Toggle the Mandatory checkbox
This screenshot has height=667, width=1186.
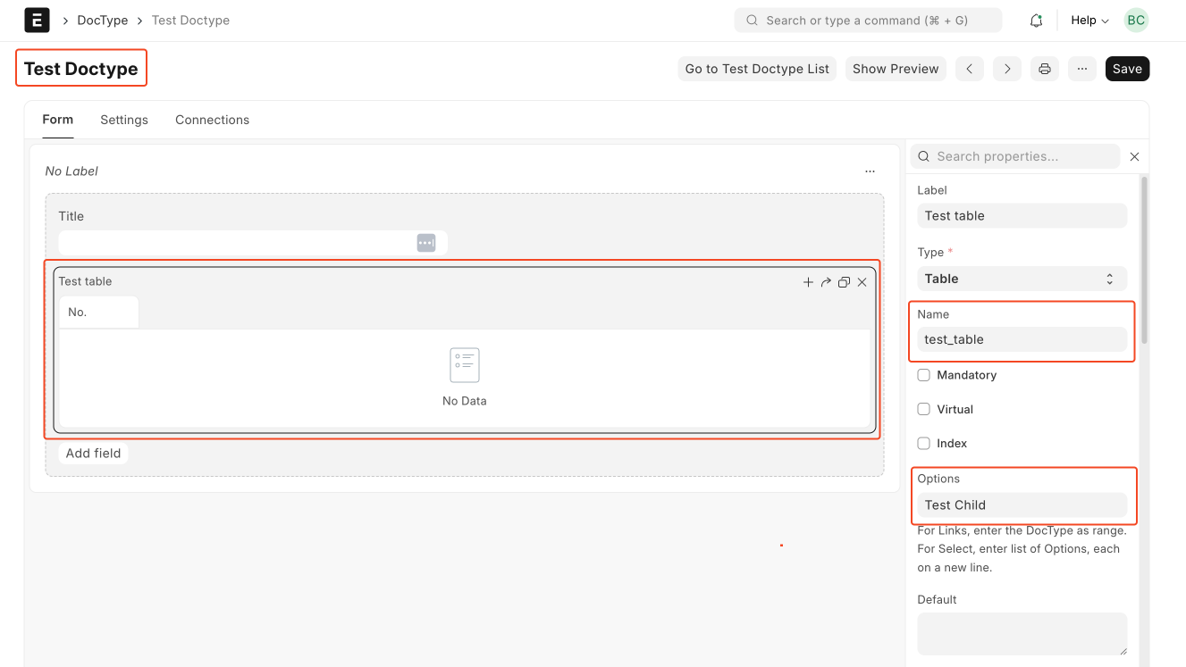click(924, 375)
